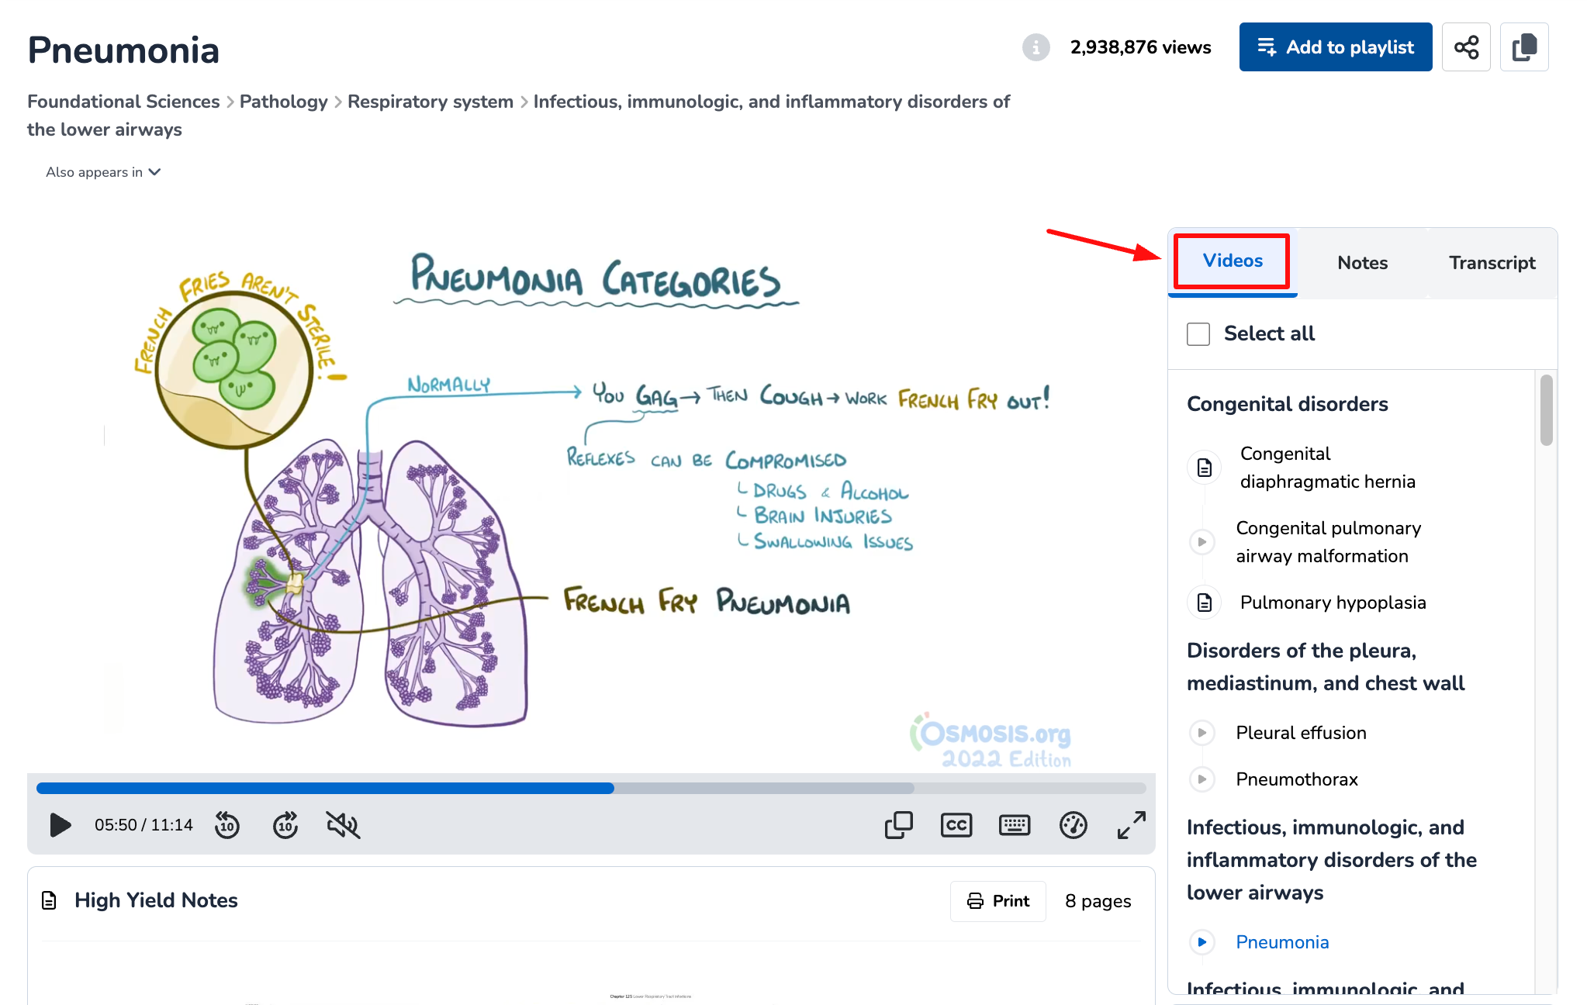This screenshot has height=1005, width=1587.
Task: Check the Select all checkbox
Action: [x=1198, y=334]
